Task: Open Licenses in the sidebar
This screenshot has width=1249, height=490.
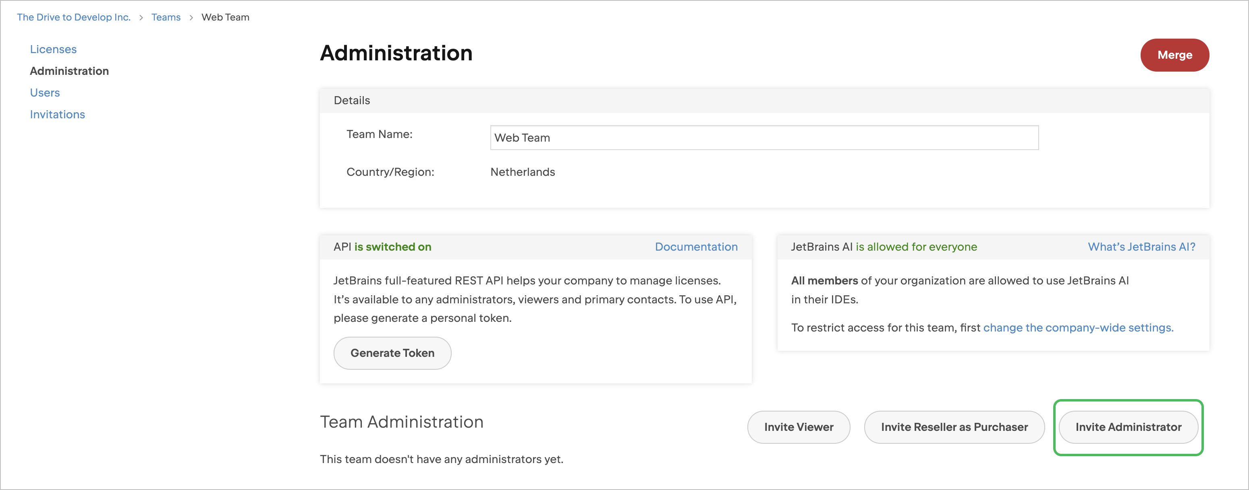Action: pos(53,49)
